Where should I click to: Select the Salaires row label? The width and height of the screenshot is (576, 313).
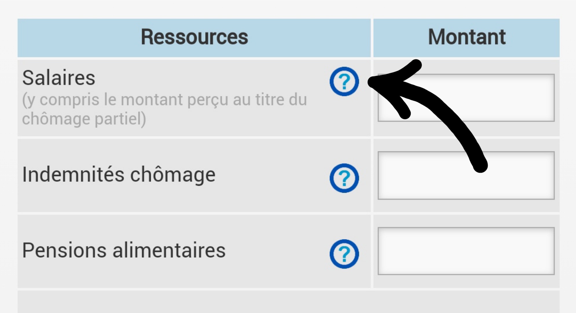pyautogui.click(x=59, y=78)
